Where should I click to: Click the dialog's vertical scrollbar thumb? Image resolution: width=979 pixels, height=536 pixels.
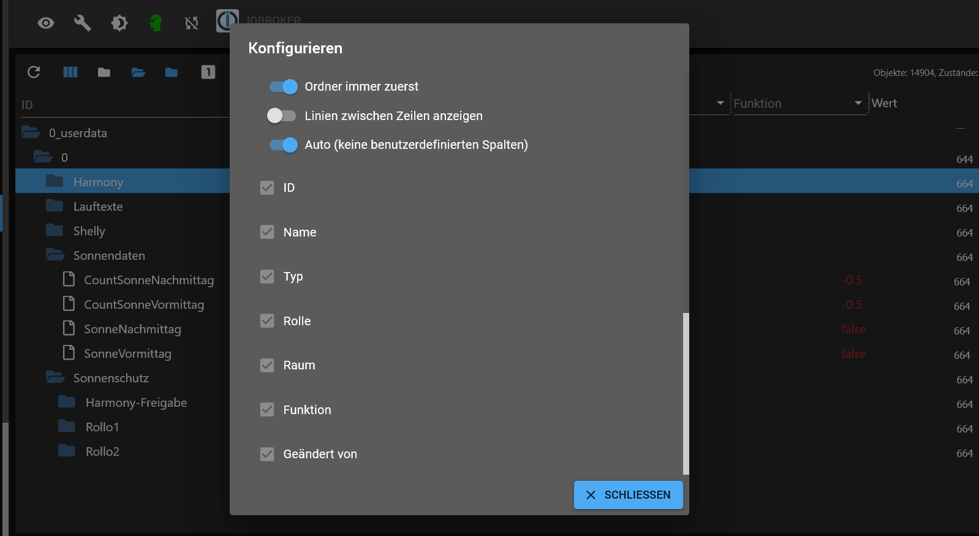click(x=686, y=393)
